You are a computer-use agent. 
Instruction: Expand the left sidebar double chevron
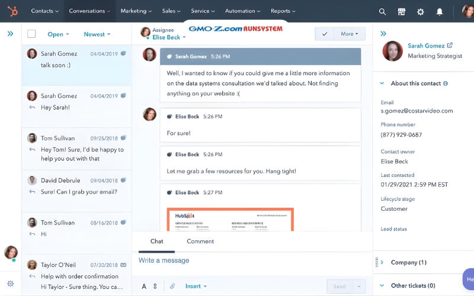[x=10, y=34]
